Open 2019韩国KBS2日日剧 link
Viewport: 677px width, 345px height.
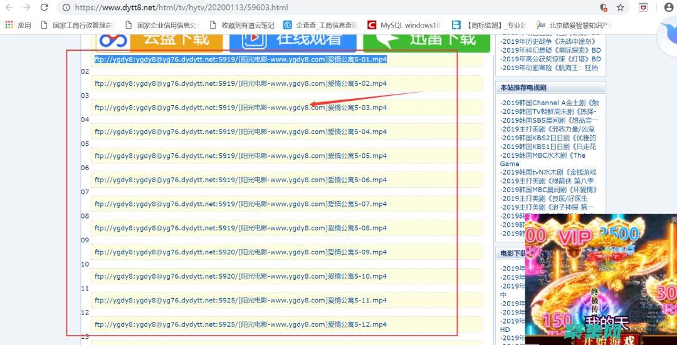pyautogui.click(x=549, y=138)
